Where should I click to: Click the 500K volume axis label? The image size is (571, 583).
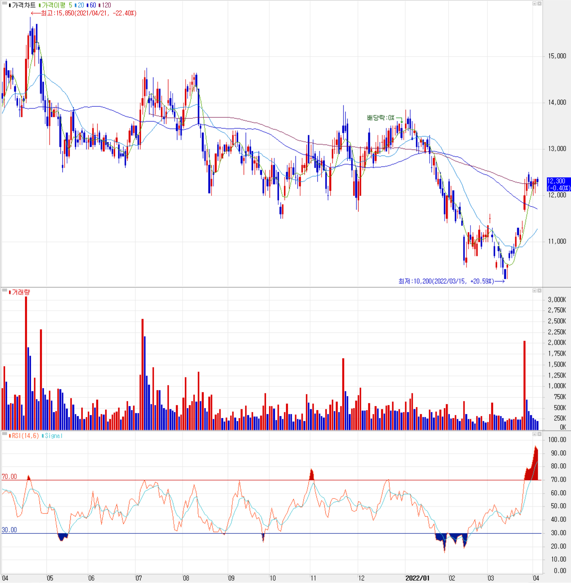click(x=559, y=408)
